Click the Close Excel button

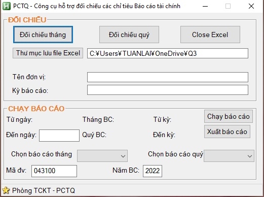[210, 35]
